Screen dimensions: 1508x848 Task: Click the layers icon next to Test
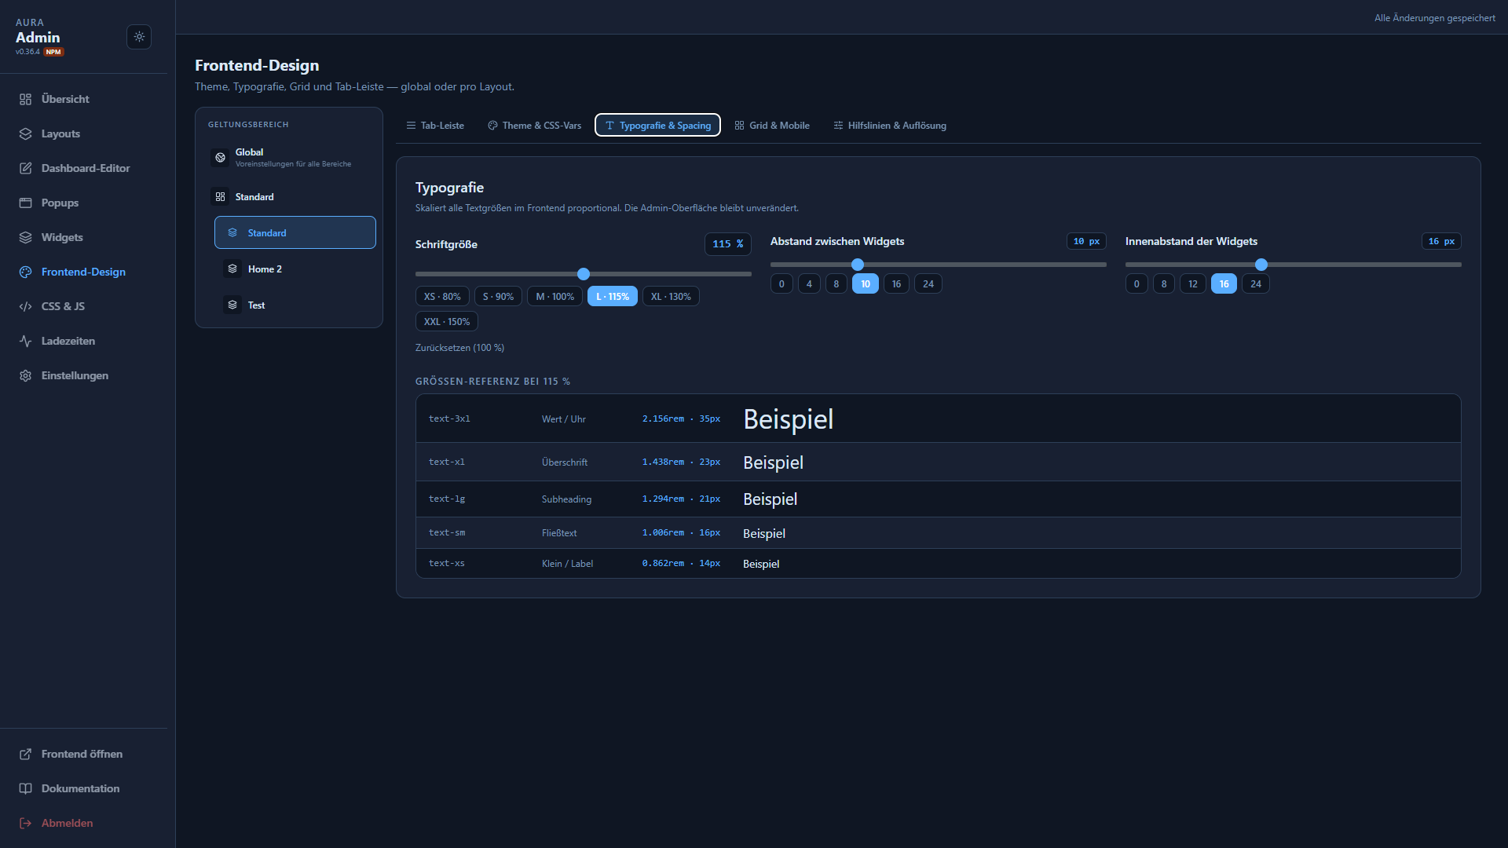[232, 305]
